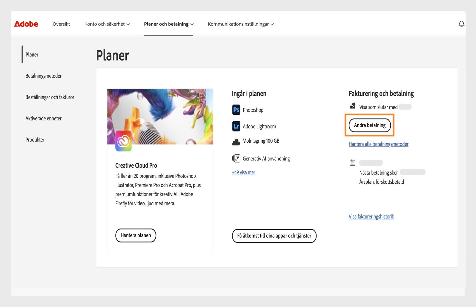
Task: Click the Generative AI usage icon
Action: 236,158
